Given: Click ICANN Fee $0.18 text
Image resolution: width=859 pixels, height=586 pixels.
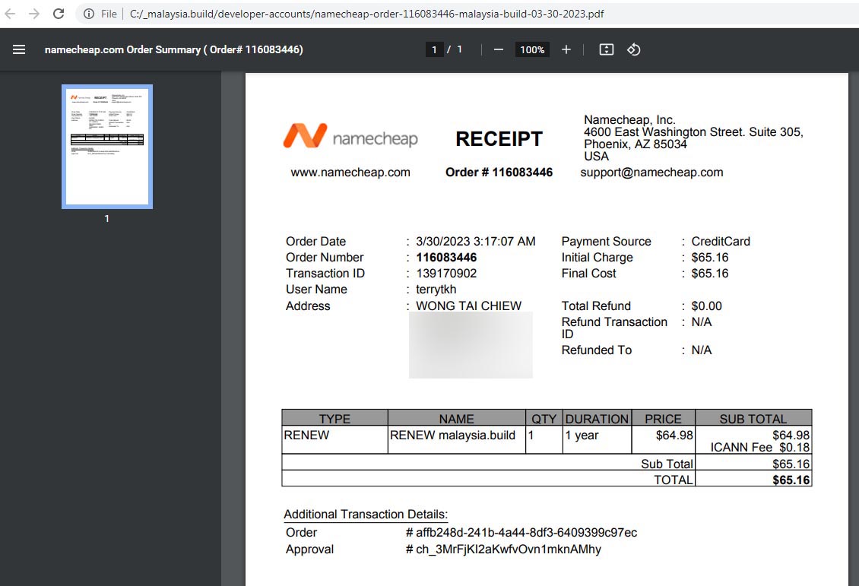Looking at the screenshot, I should tap(760, 448).
